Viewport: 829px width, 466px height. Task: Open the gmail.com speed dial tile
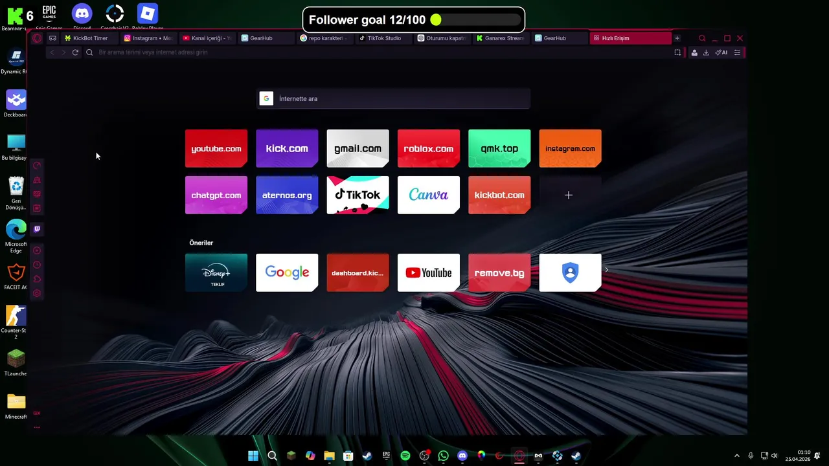click(358, 148)
